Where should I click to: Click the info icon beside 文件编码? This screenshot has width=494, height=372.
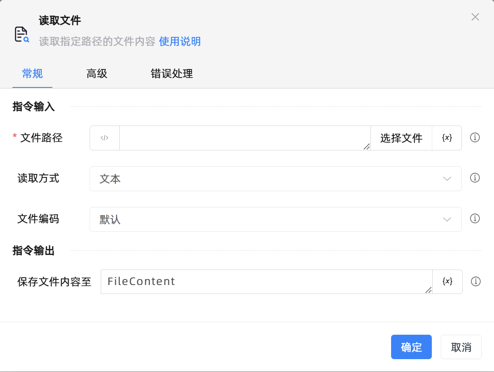[475, 219]
